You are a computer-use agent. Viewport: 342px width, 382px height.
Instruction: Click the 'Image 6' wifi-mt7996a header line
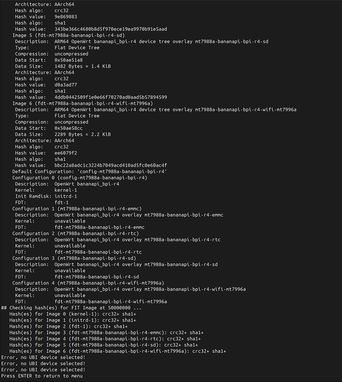pos(82,104)
